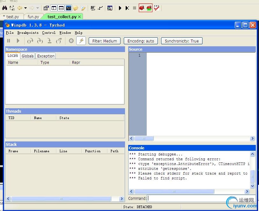This screenshot has width=259, height=211.
Task: Click the Encoding: auto button
Action: click(x=141, y=41)
